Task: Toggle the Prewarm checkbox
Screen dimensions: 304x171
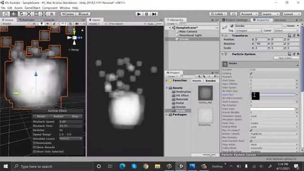Action: tap(251, 77)
